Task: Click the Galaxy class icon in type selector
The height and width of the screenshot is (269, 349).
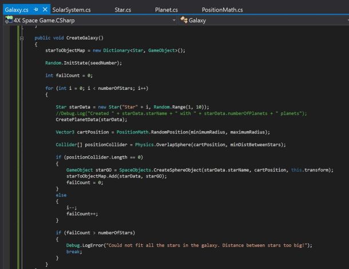Action: point(184,21)
